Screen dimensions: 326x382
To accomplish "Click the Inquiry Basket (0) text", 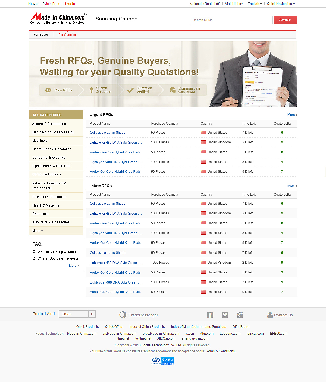I will (207, 4).
